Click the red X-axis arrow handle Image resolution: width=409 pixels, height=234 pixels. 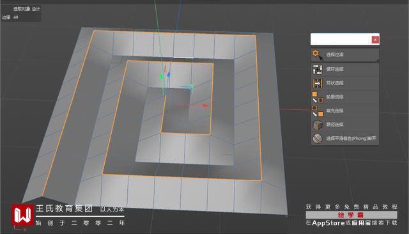pos(206,105)
